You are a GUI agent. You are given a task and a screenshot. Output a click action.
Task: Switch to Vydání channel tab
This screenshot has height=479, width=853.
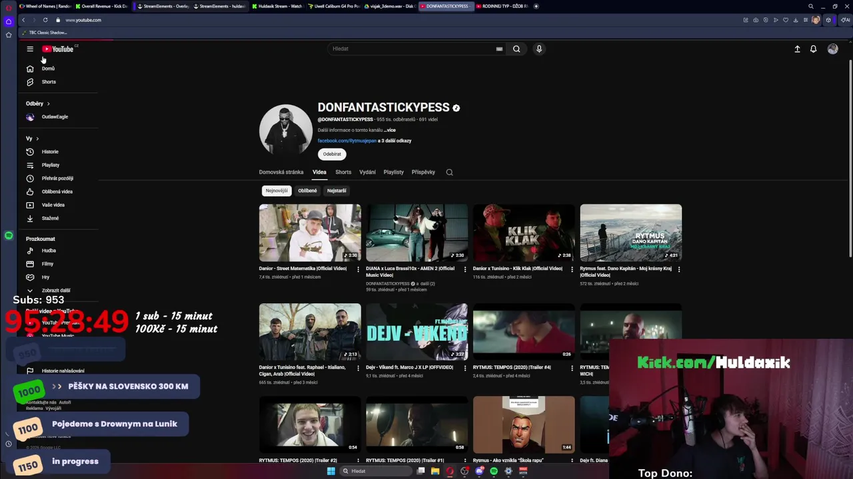(x=367, y=172)
